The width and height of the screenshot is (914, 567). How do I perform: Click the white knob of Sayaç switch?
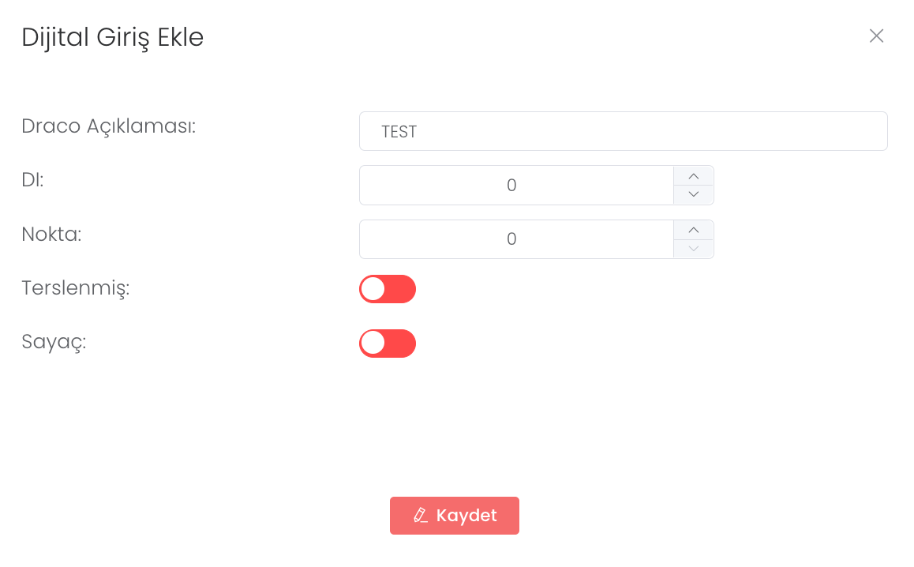click(x=373, y=344)
